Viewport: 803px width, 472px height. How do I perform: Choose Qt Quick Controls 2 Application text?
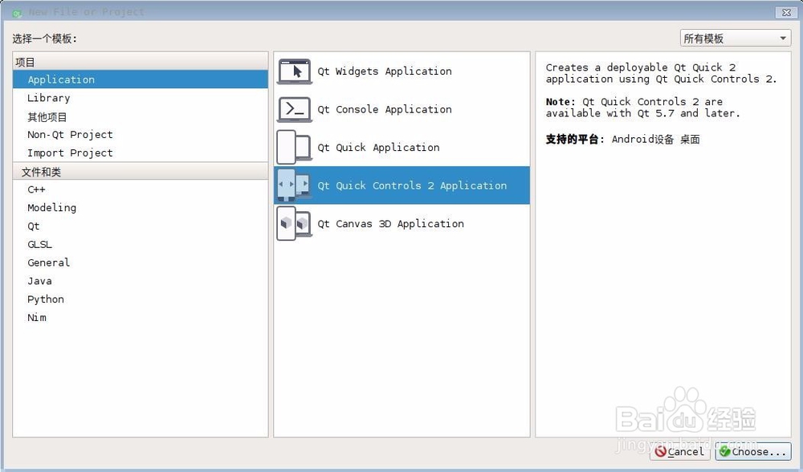pyautogui.click(x=412, y=185)
